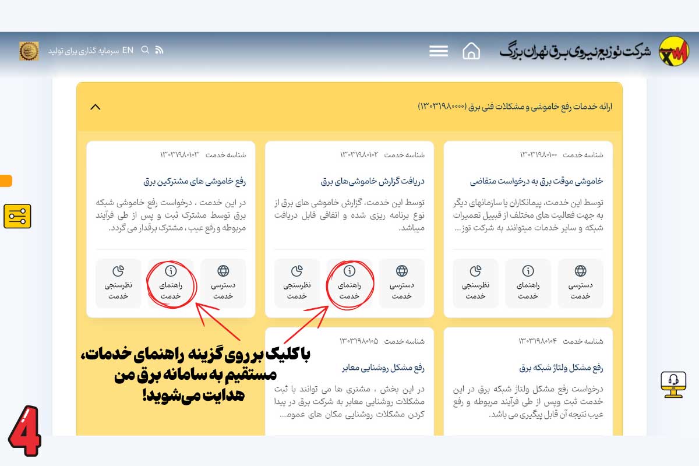Viewport: 699px width, 466px height.
Task: Click 'نظرسنجی خدمت' for 'رفع خاموشی های مشترکین برق'
Action: (118, 283)
